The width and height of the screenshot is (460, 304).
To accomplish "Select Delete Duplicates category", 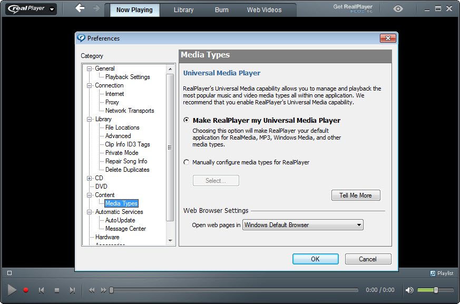I will 128,170.
